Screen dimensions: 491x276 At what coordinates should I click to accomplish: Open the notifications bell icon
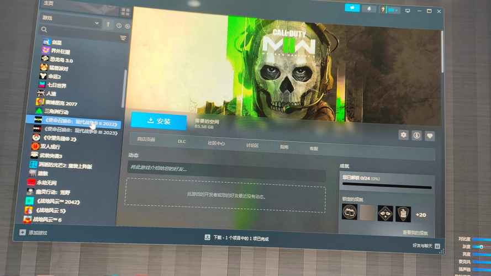[369, 9]
